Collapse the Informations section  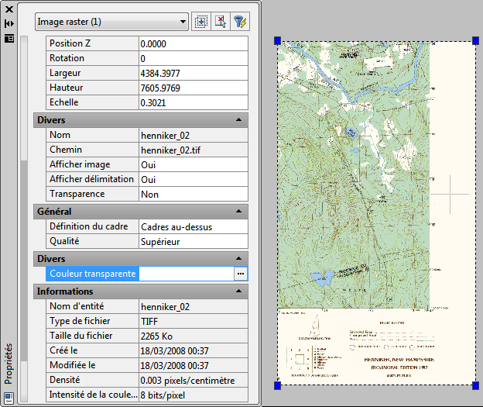(239, 291)
